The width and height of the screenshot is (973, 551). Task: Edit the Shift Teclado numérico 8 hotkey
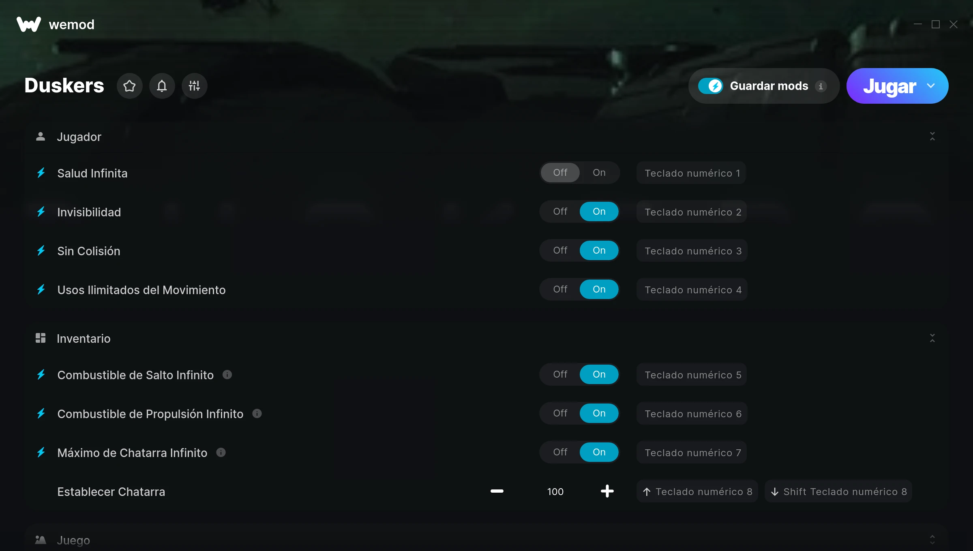pos(838,491)
